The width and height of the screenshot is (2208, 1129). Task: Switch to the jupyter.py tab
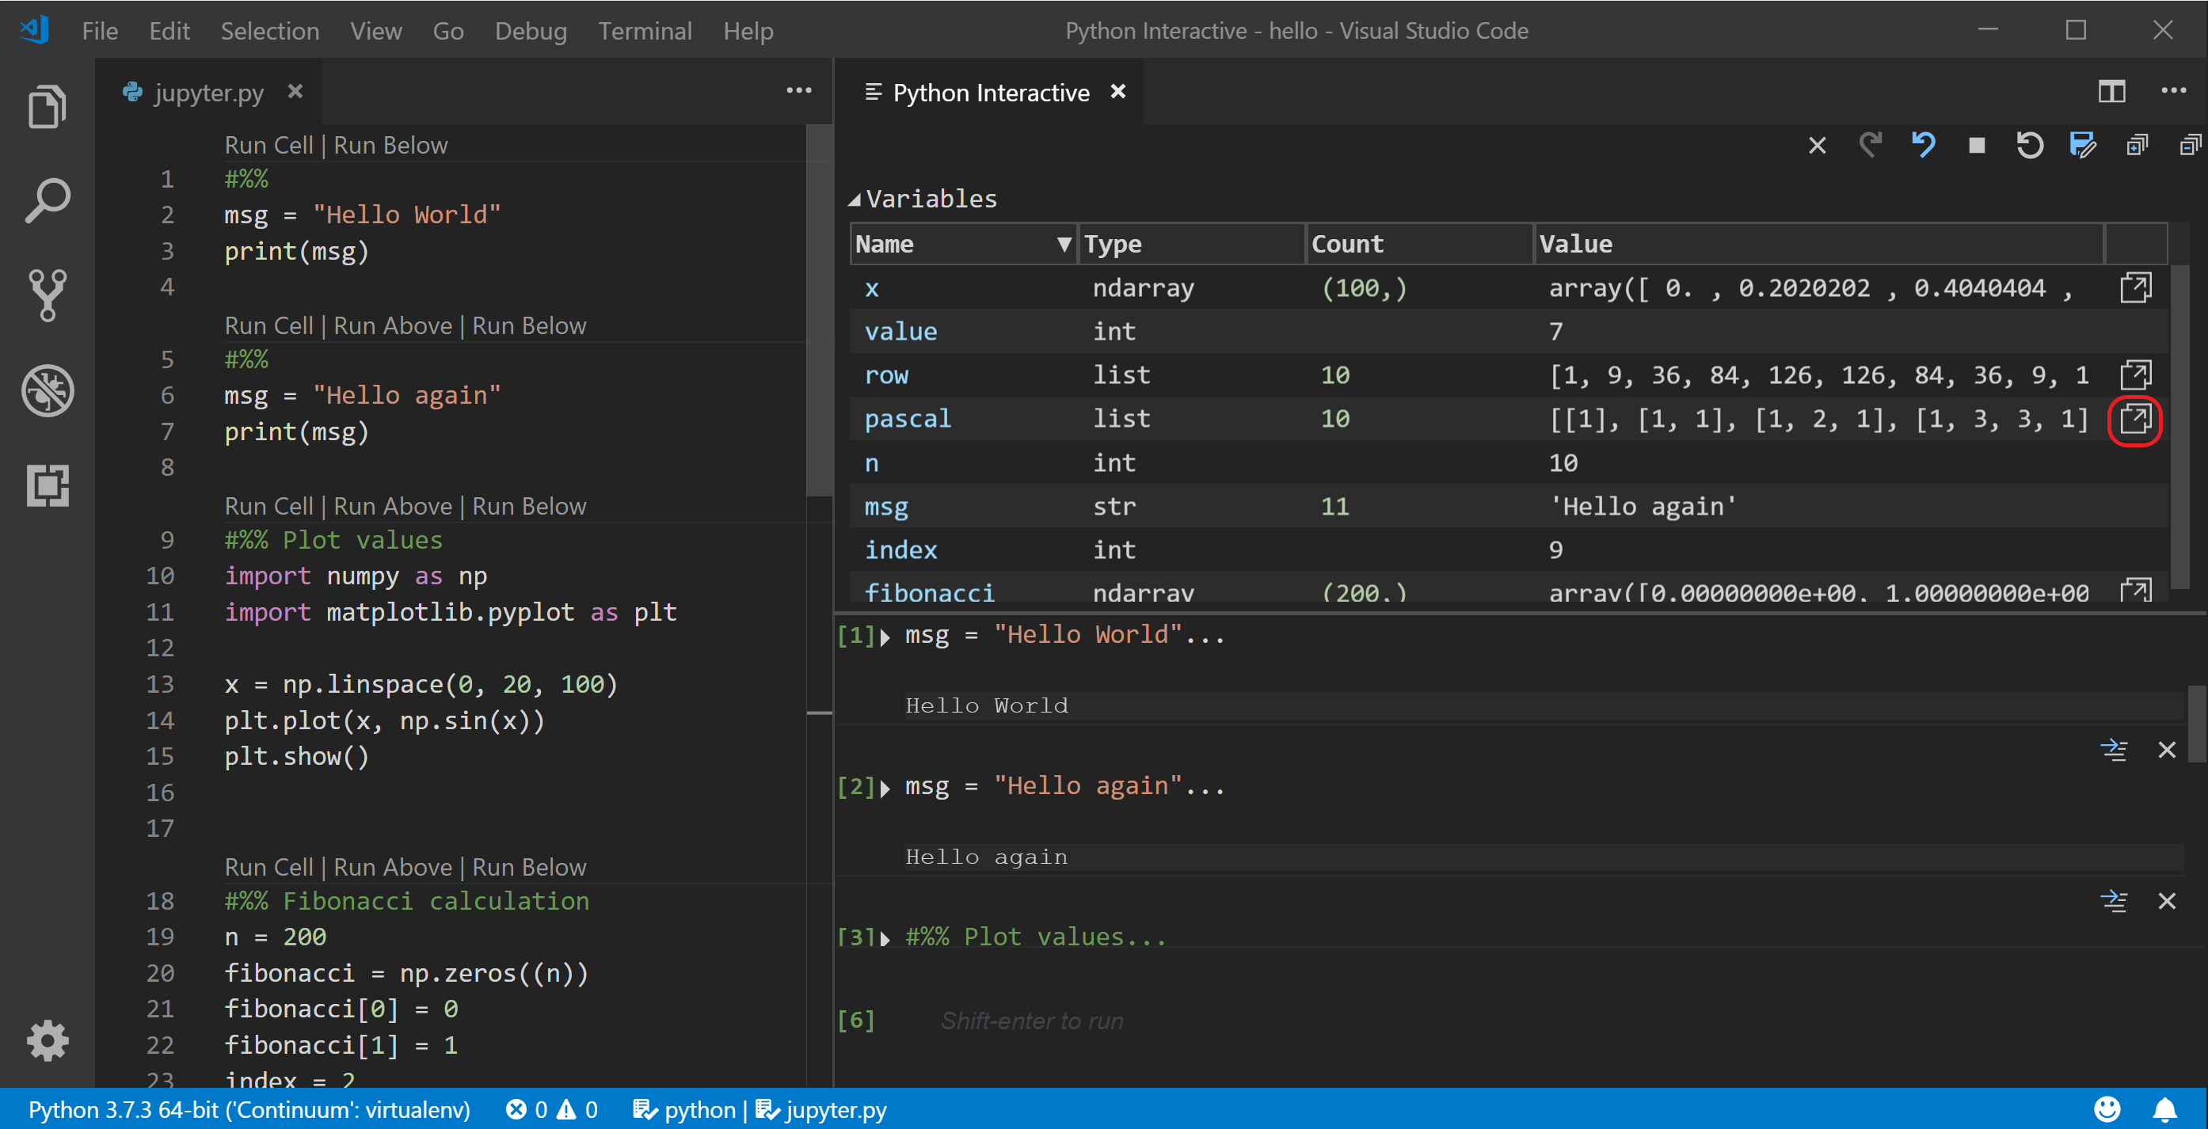point(208,93)
